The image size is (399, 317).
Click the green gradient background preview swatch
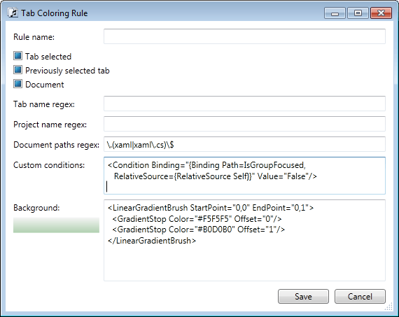[56, 225]
